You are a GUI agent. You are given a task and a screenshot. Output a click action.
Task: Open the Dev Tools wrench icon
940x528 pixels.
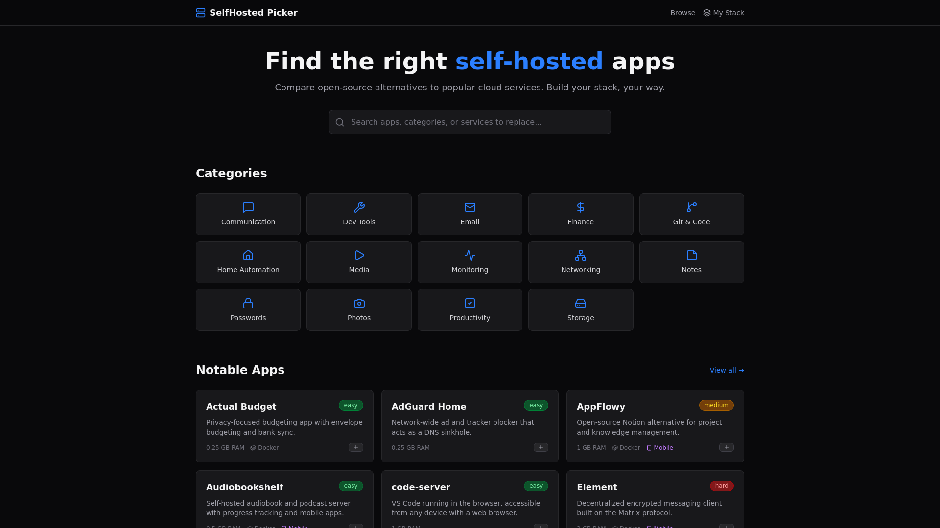point(359,207)
